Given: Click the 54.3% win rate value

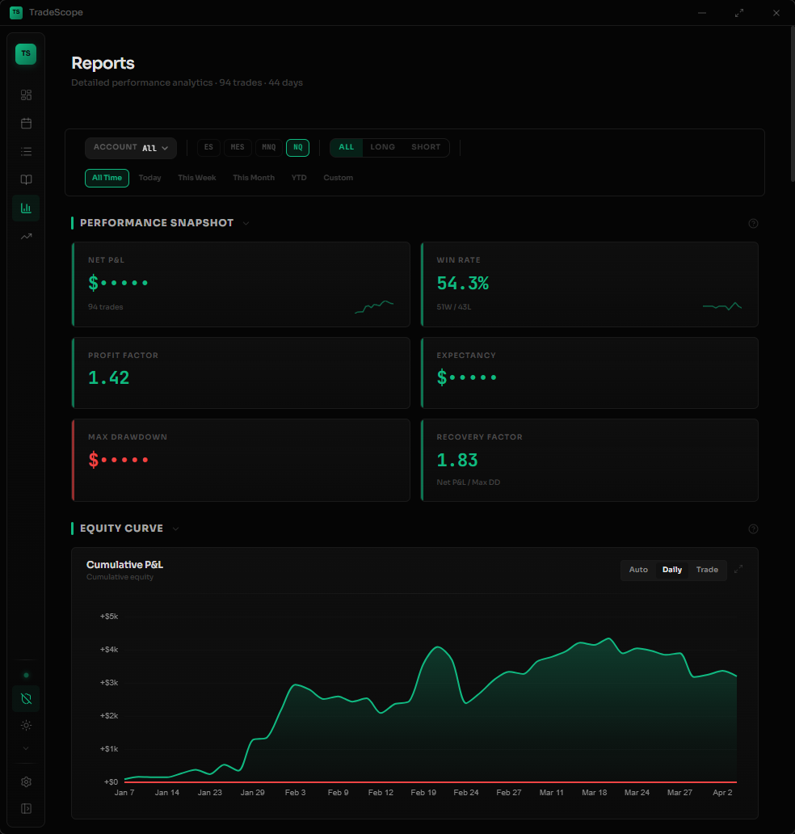Looking at the screenshot, I should click(463, 283).
